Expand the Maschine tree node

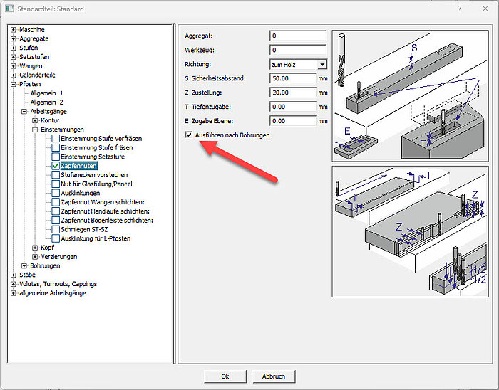[x=13, y=30]
